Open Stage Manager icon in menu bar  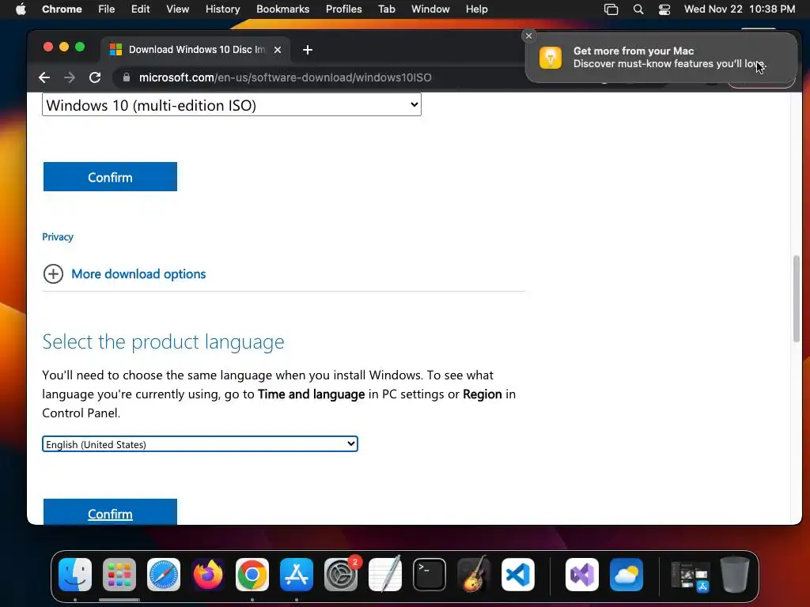pyautogui.click(x=611, y=9)
